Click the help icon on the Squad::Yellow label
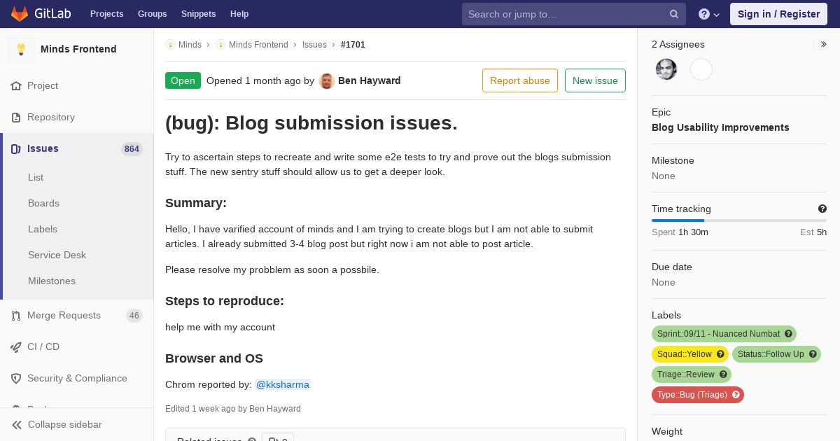840x441 pixels. click(720, 354)
